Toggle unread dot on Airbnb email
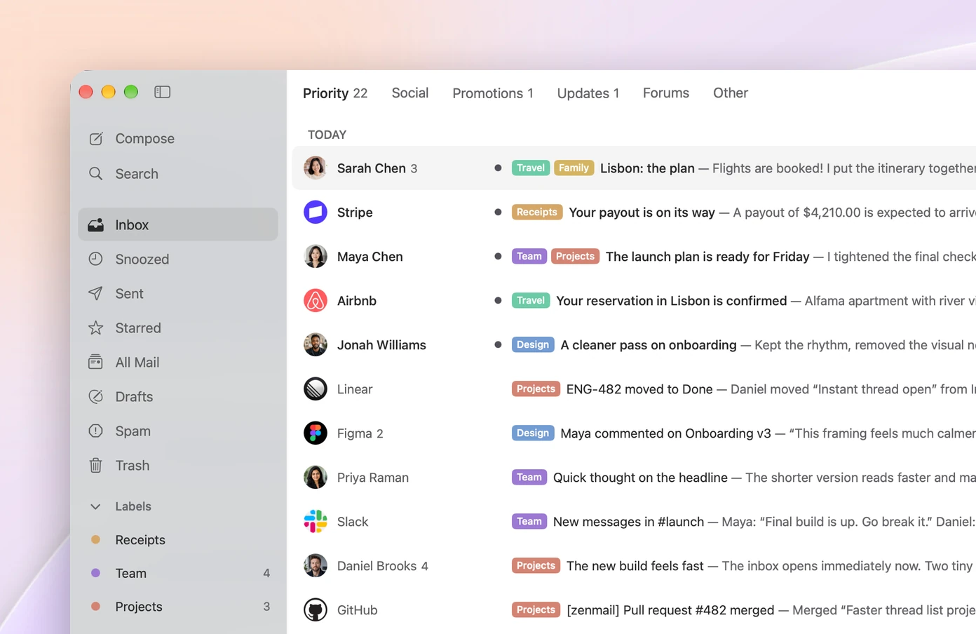Screen dimensions: 976x634 (x=498, y=300)
